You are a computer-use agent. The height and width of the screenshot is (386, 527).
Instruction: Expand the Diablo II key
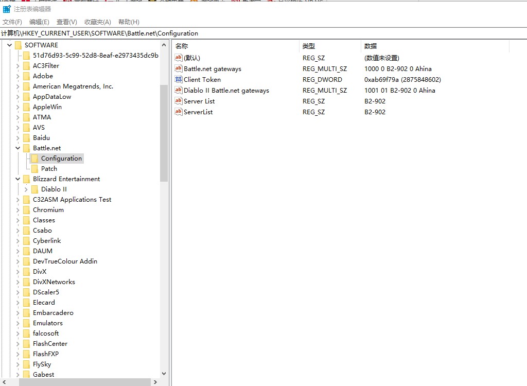point(26,189)
